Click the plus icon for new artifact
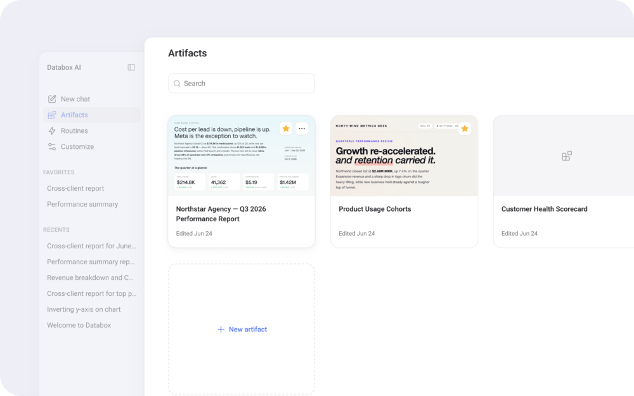Image resolution: width=634 pixels, height=396 pixels. (x=221, y=329)
